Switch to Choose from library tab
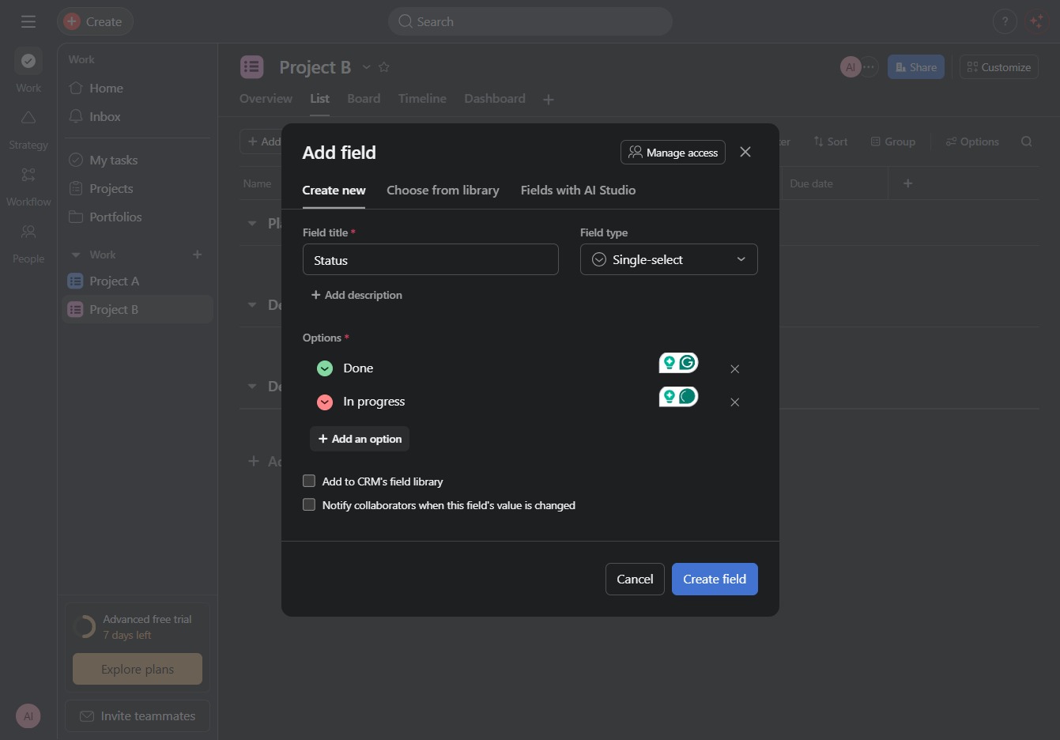Screen dimensions: 1060x740 (443, 191)
